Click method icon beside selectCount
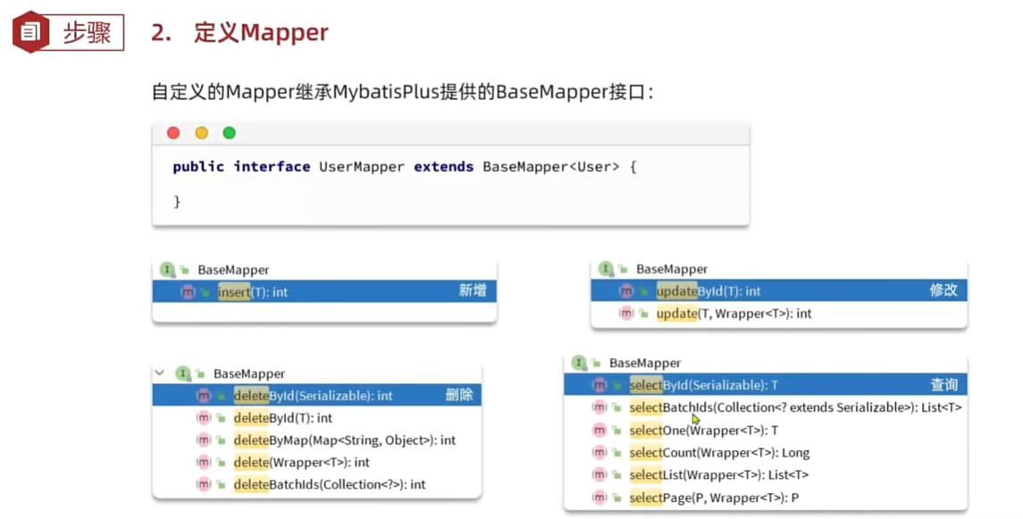 (599, 453)
